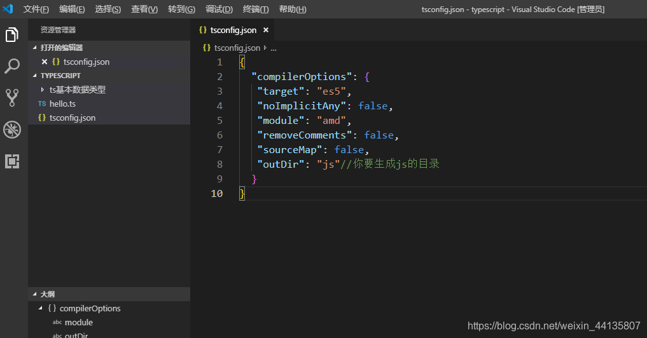This screenshot has height=338, width=647.
Task: Click the 你要生成js的目录 comment
Action: [x=390, y=164]
